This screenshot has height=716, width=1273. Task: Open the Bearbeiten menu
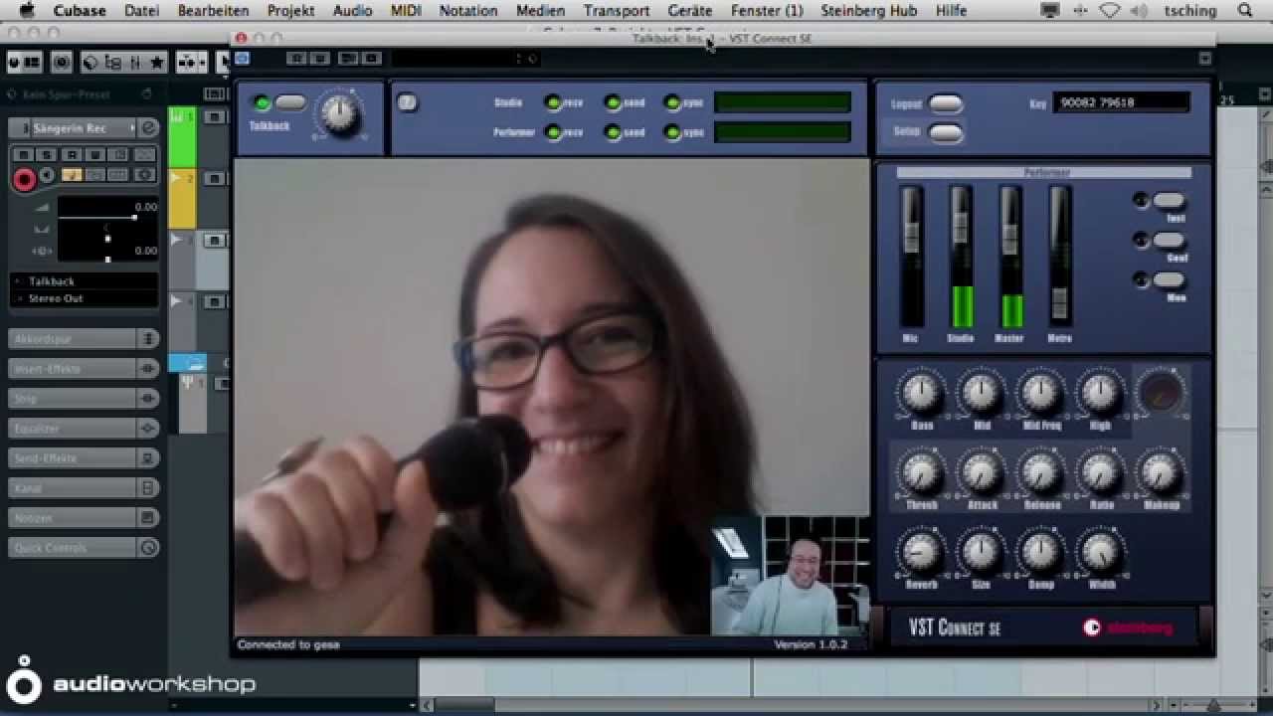pyautogui.click(x=213, y=11)
